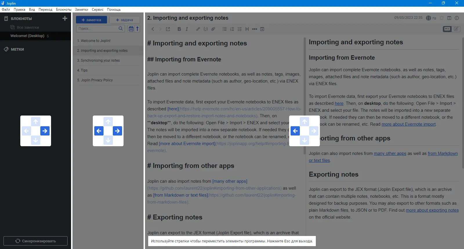Viewport: 464px width, 249px height.
Task: Move the note list panel right
Action: (117, 131)
